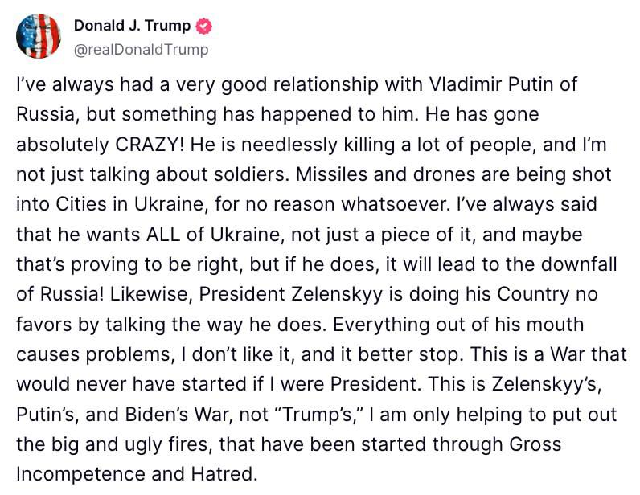Screen dimensions: 640x495
Task: Click the red verified checkmark badge
Action: tap(204, 26)
